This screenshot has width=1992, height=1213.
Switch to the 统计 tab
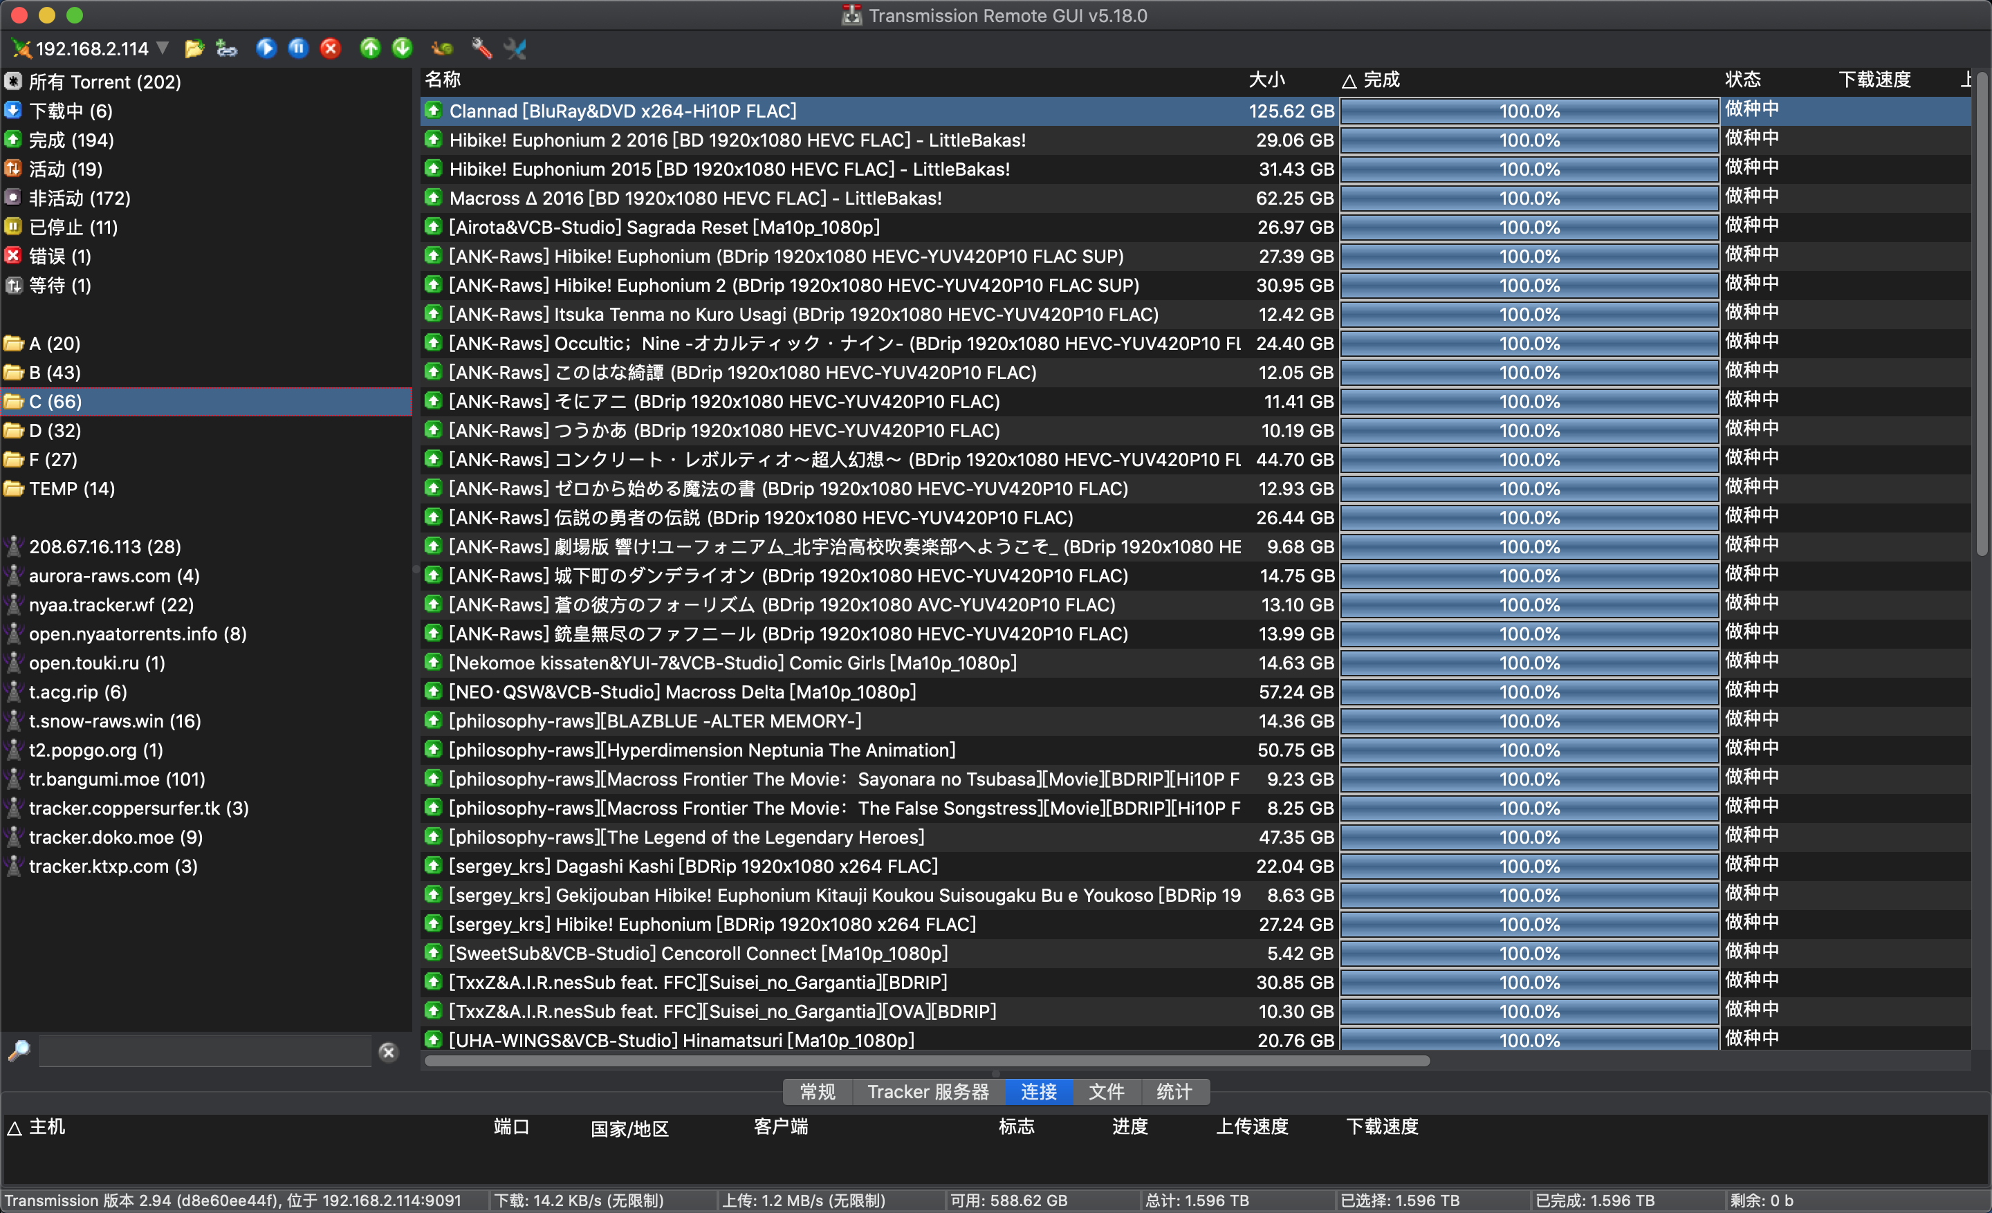coord(1174,1092)
